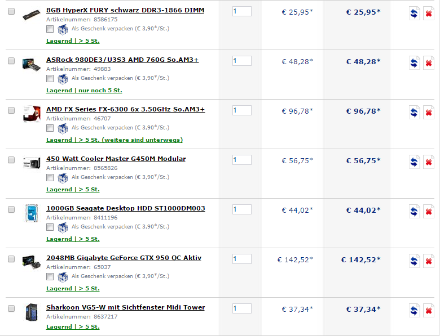Edit quantity field for AMD FX-6300
Viewport: 440px width, 336px height.
pos(242,111)
